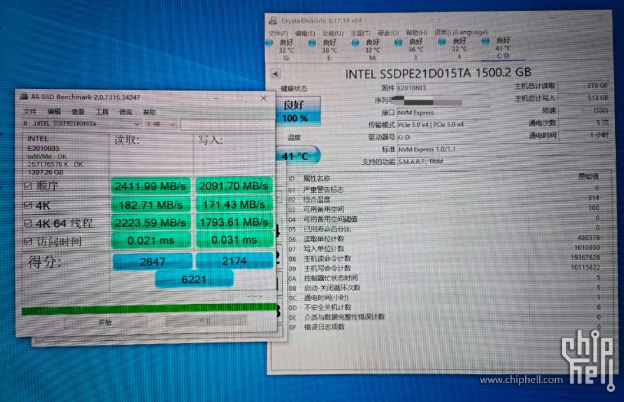
Task: Open 编辑 menu in AS SSD Benchmark
Action: (x=54, y=111)
